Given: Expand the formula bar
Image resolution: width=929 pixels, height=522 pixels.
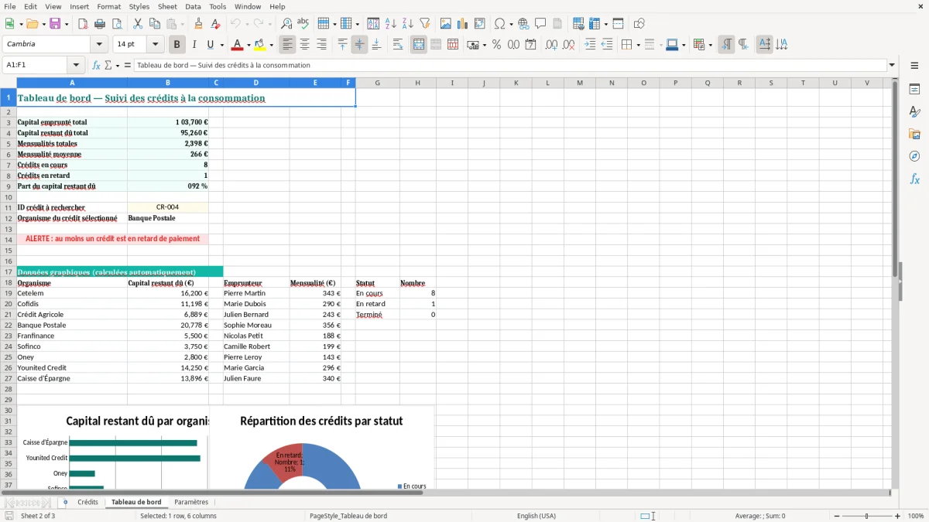Looking at the screenshot, I should point(892,66).
